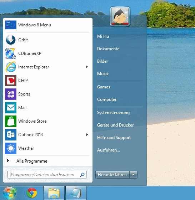Expand Alle Programme arrow
This screenshot has height=200, width=195.
click(x=8, y=161)
